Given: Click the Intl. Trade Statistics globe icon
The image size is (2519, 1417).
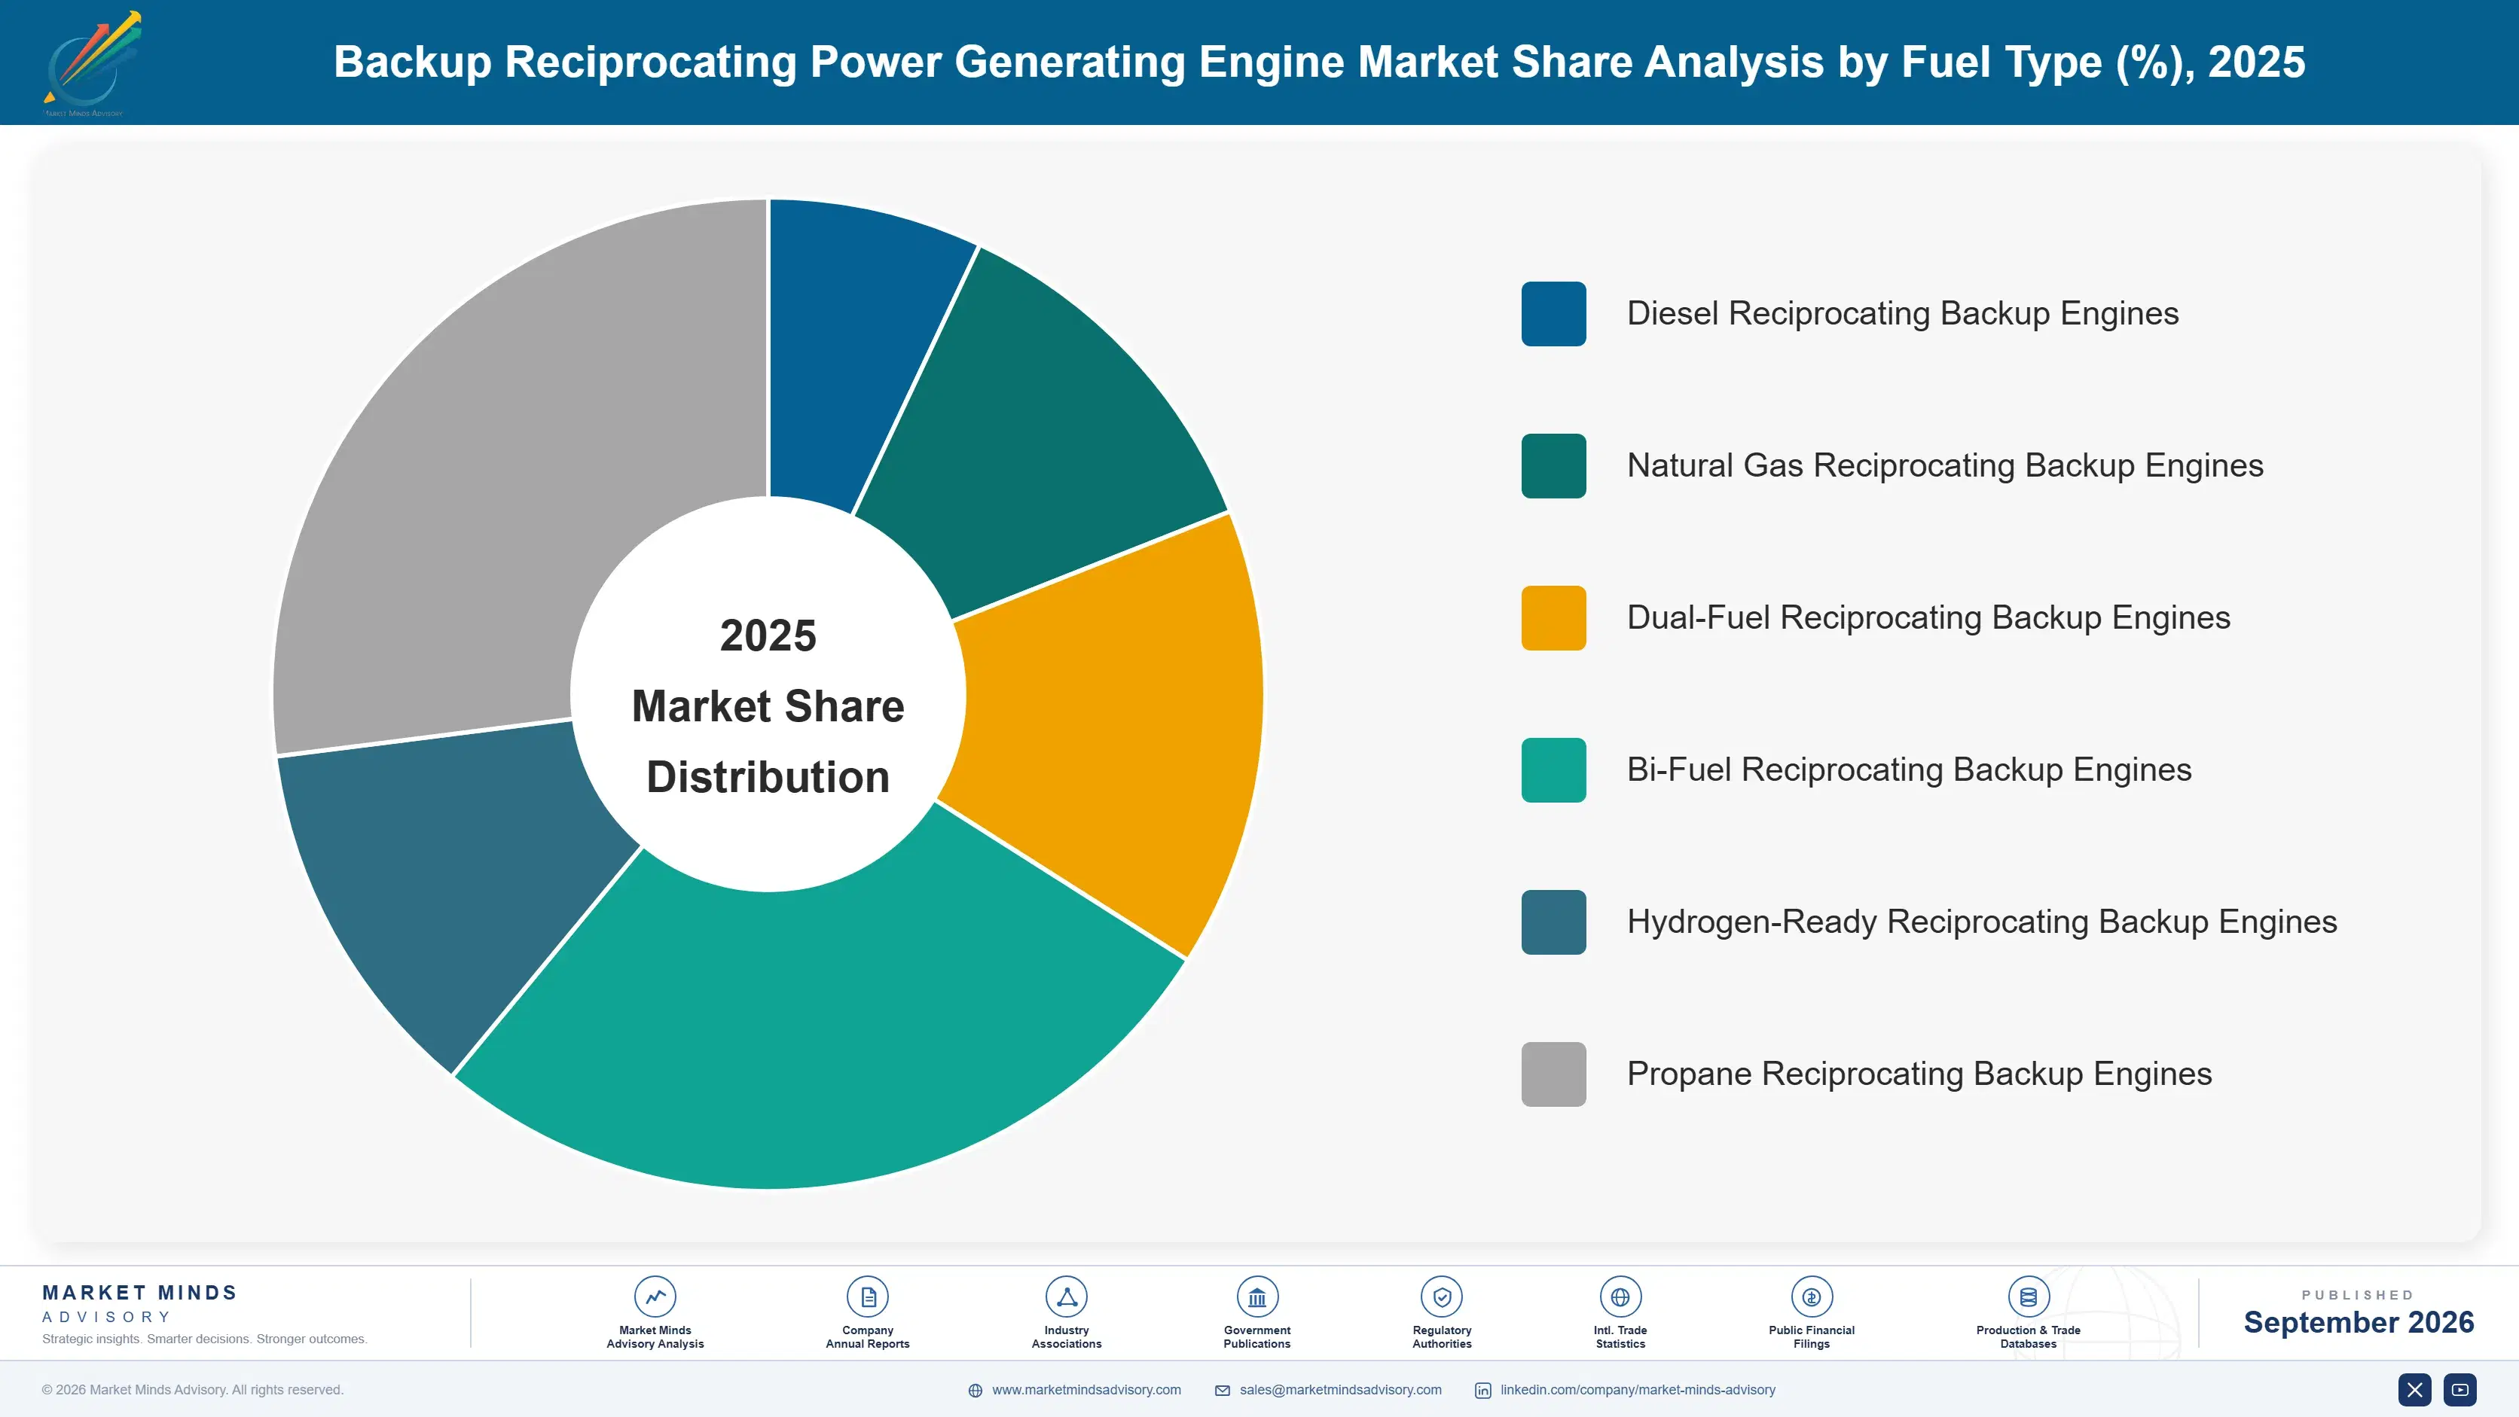Looking at the screenshot, I should [1620, 1297].
